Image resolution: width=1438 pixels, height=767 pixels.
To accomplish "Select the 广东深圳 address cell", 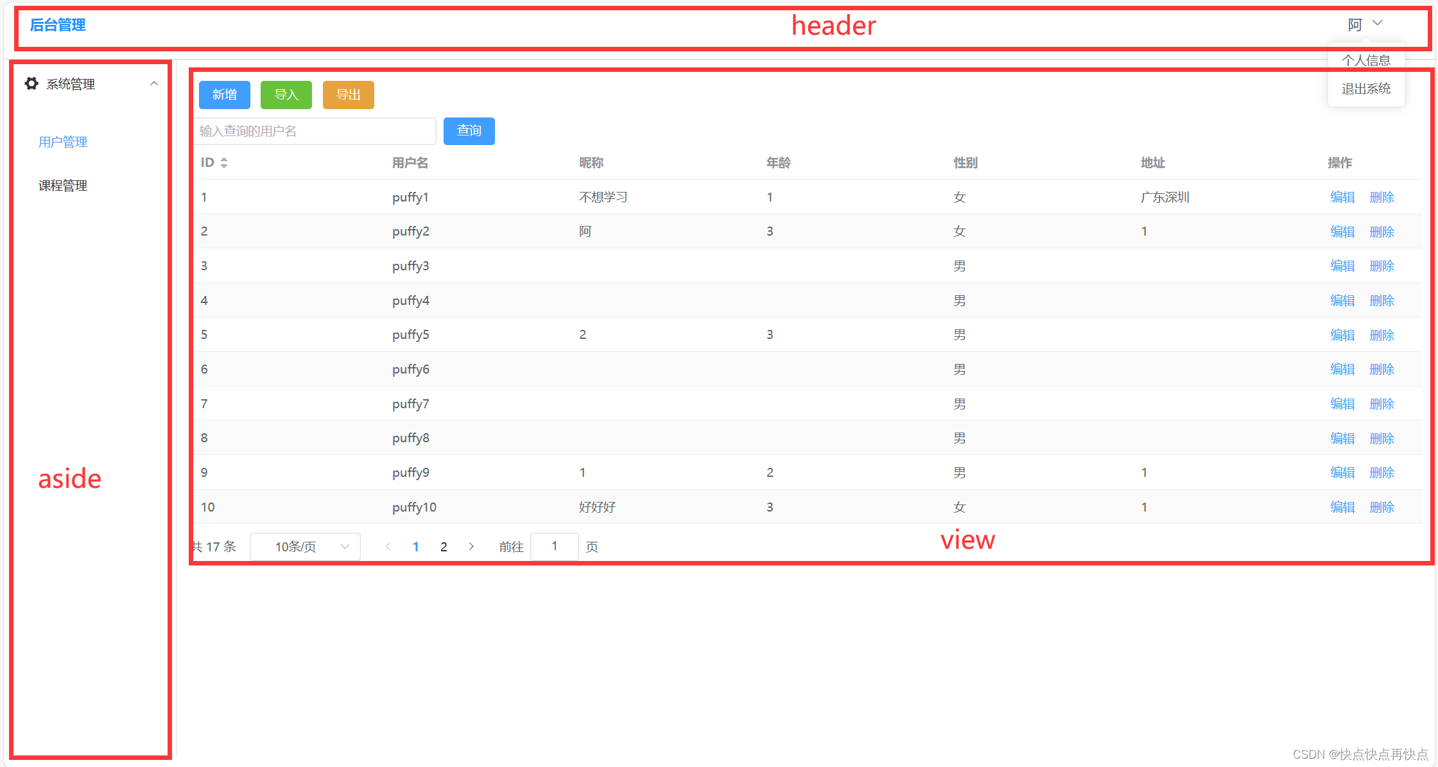I will [x=1165, y=197].
